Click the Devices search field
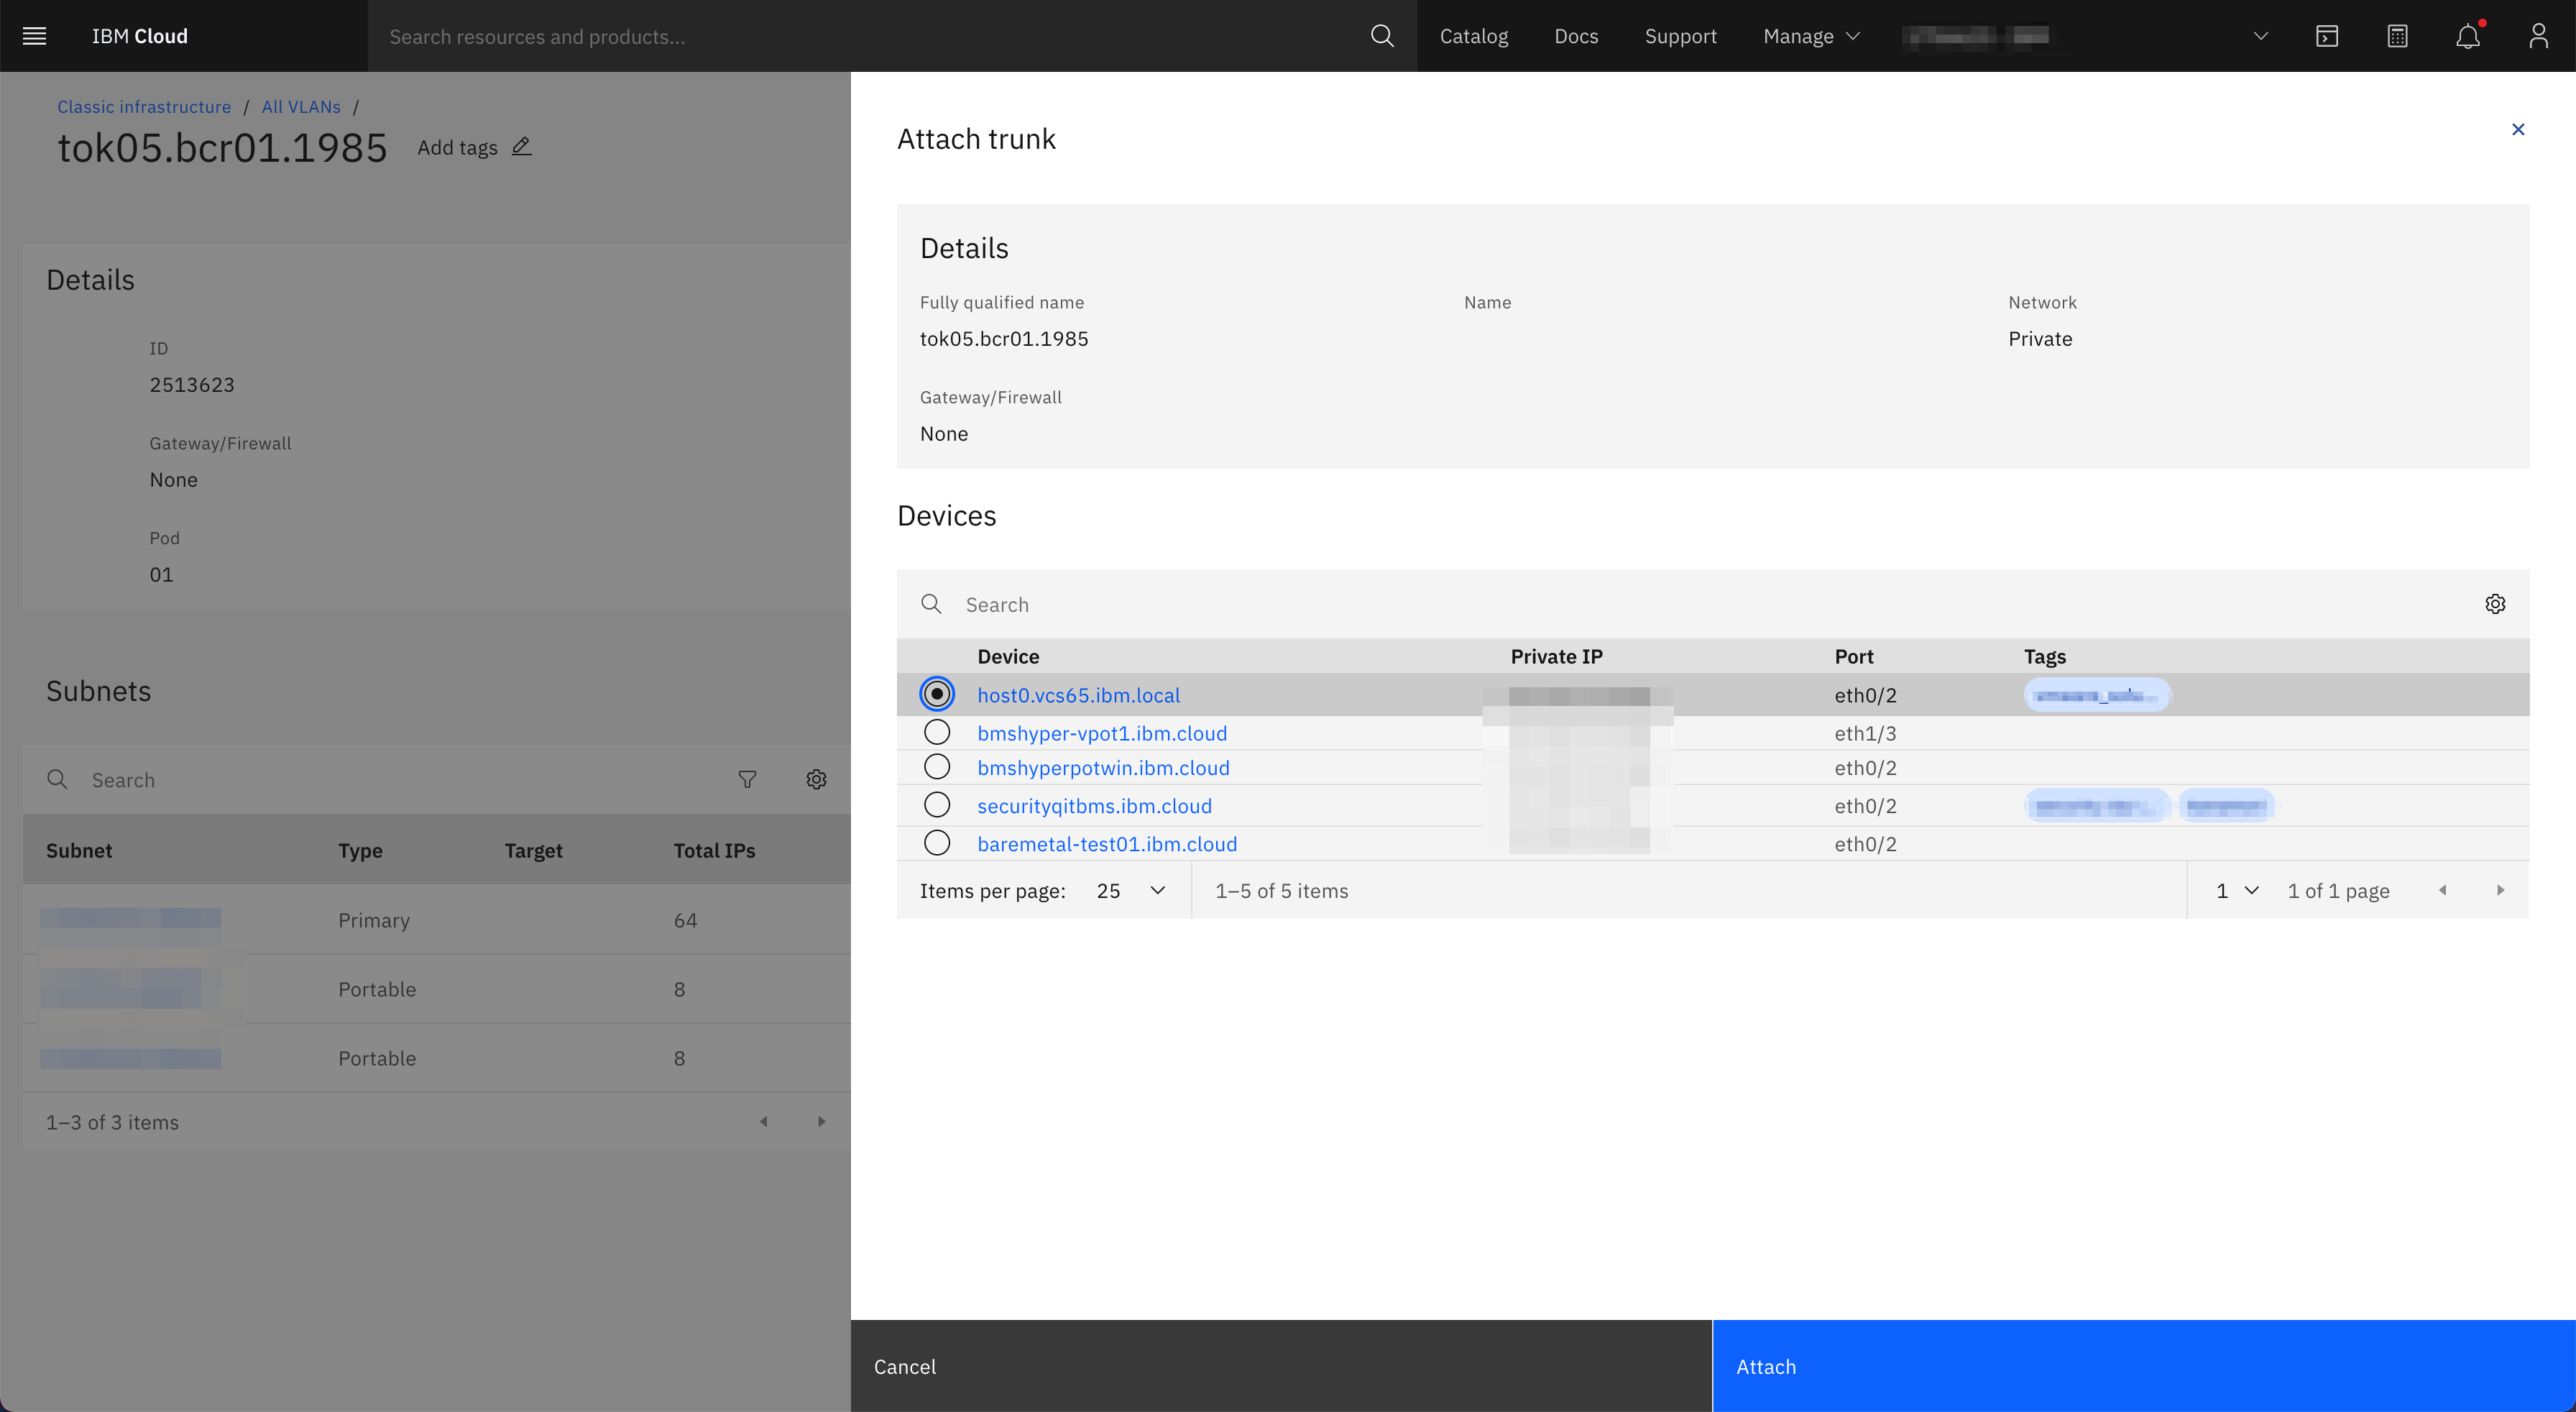2576x1412 pixels. pos(1700,604)
